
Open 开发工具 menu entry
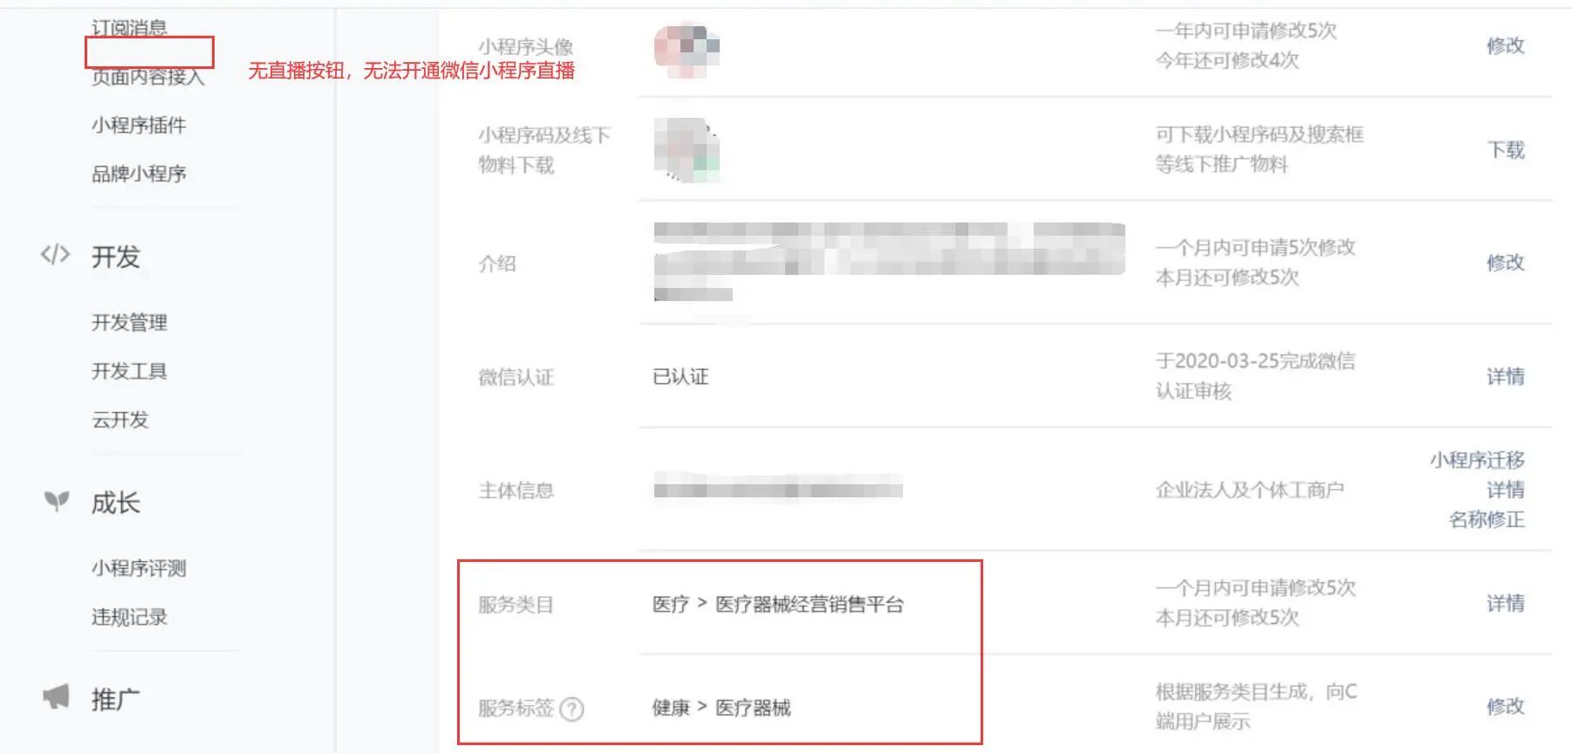pyautogui.click(x=129, y=371)
